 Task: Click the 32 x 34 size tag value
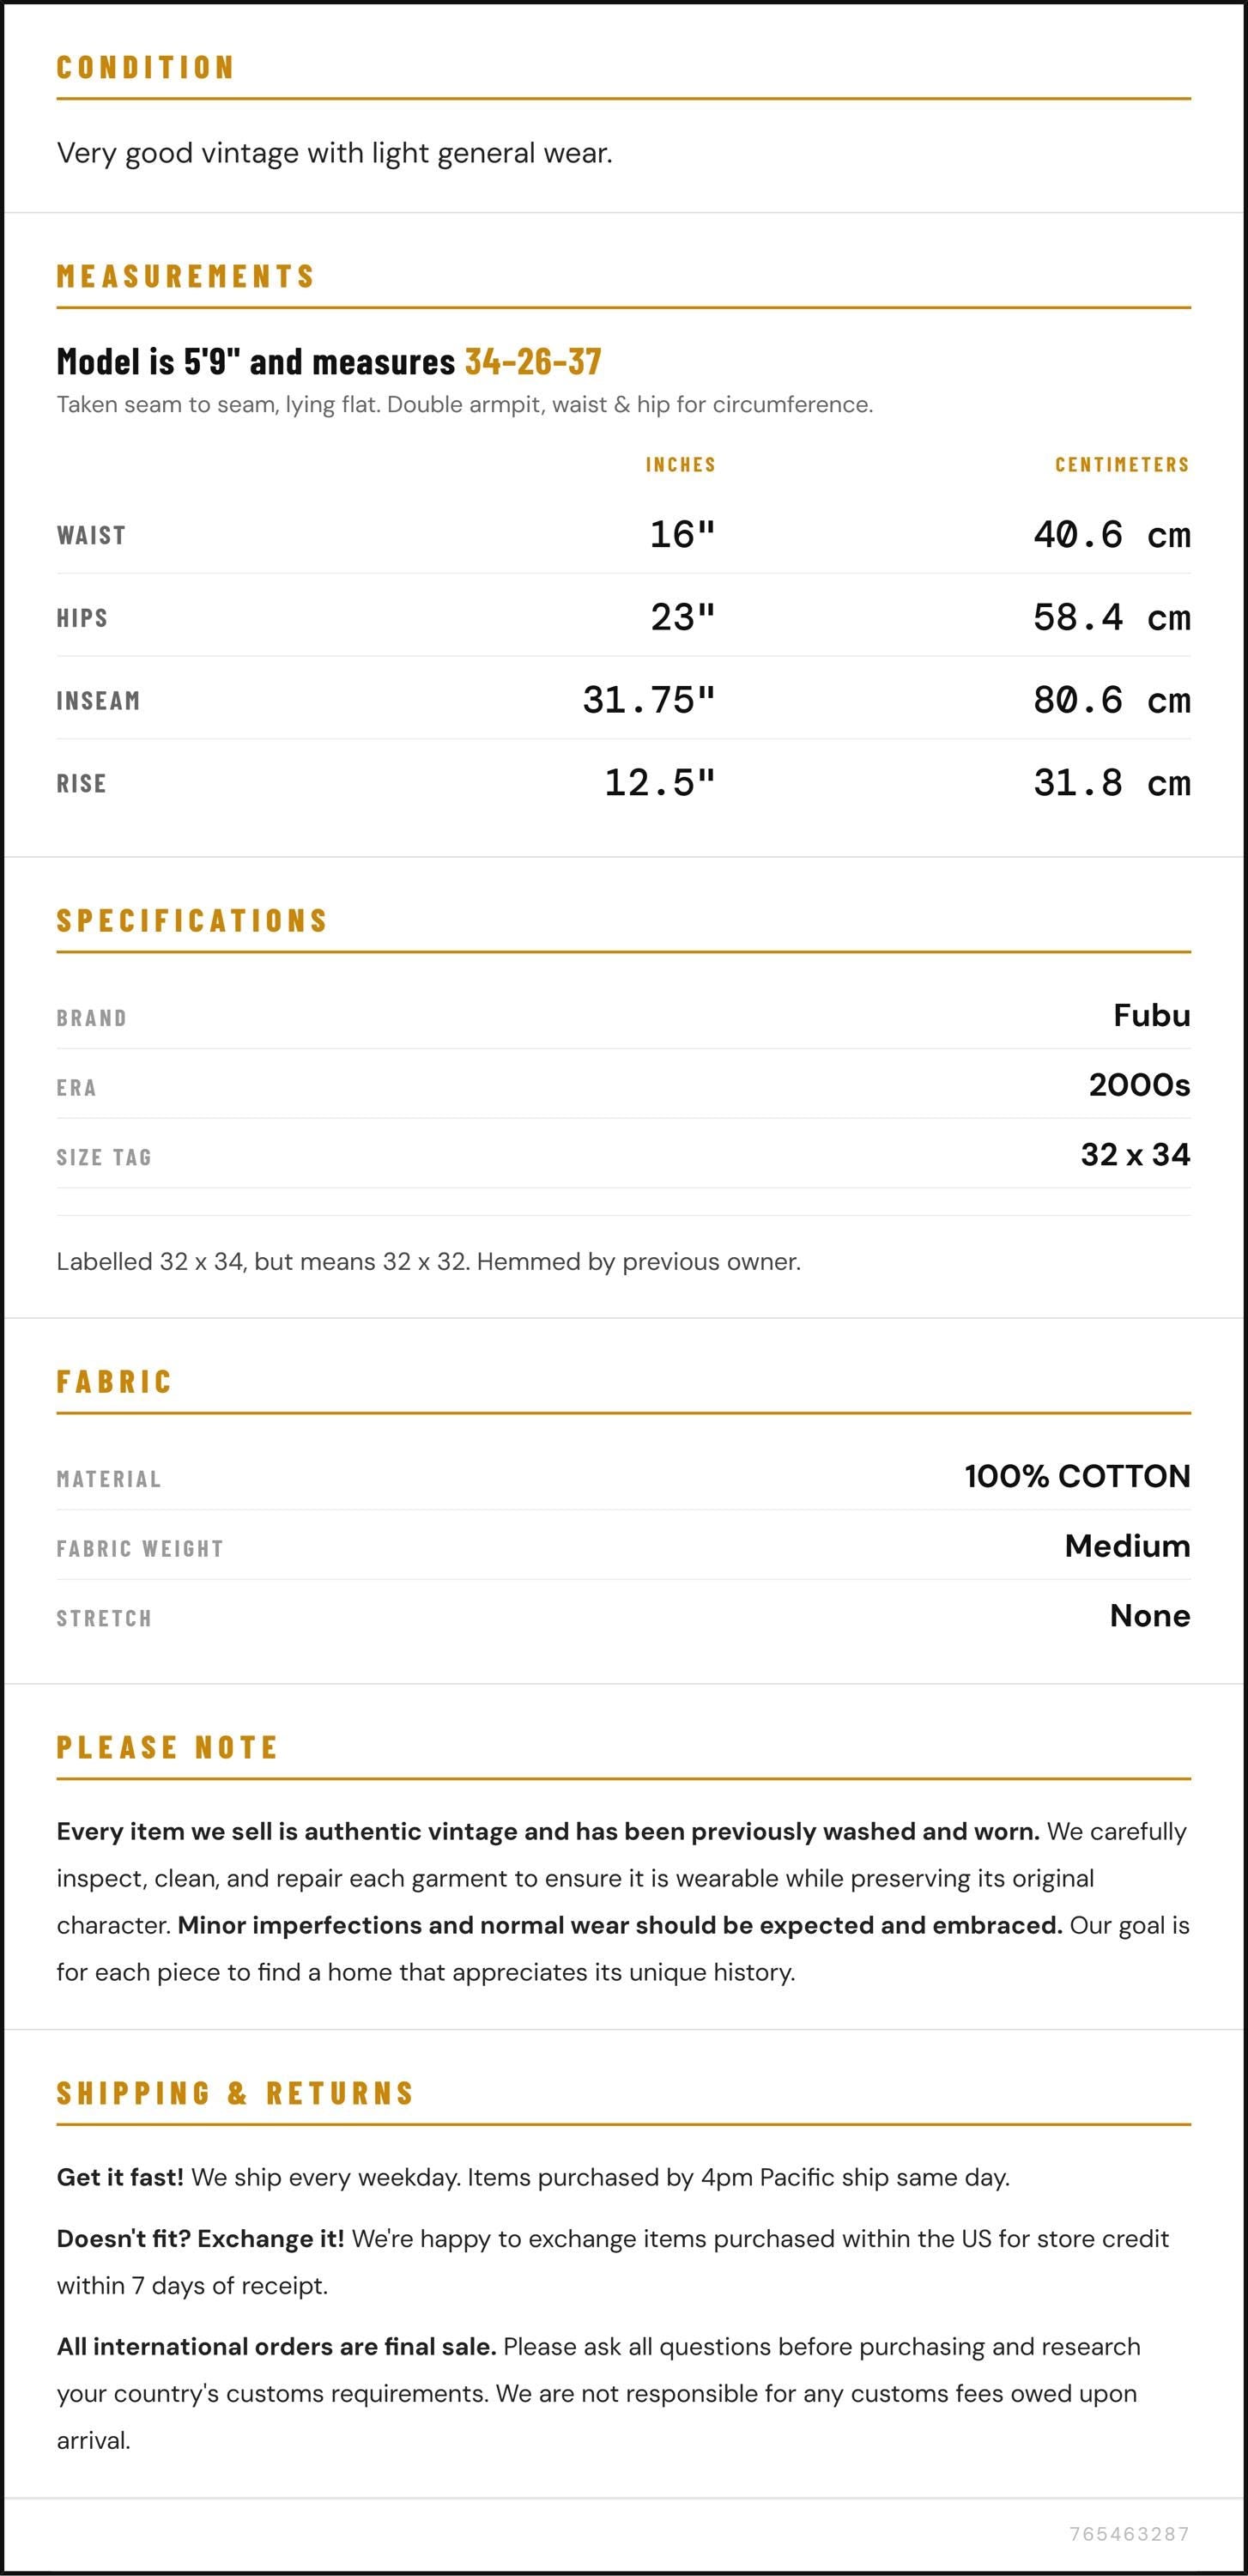click(1135, 1155)
